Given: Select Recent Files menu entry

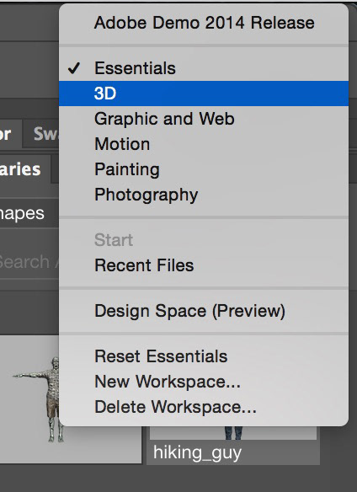Looking at the screenshot, I should pyautogui.click(x=204, y=265).
